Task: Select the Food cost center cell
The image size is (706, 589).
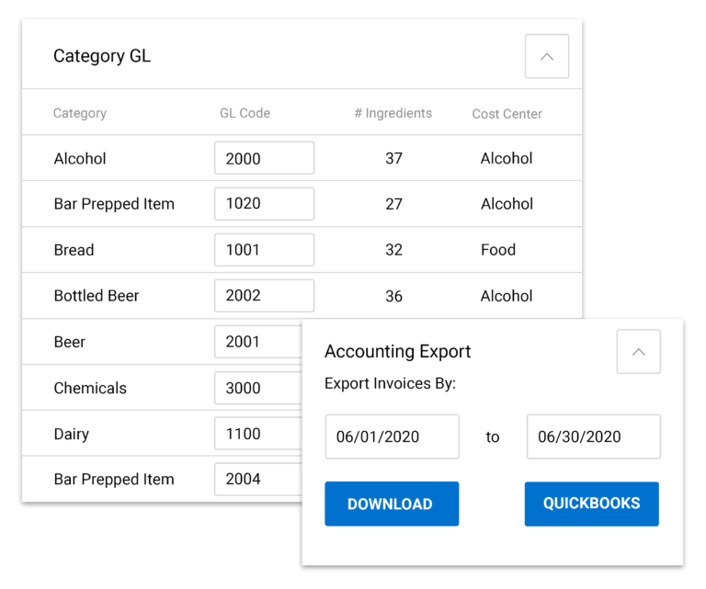Action: [x=497, y=250]
